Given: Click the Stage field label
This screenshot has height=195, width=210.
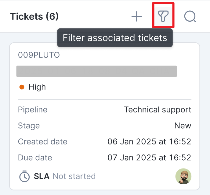Looking at the screenshot, I should (29, 126).
